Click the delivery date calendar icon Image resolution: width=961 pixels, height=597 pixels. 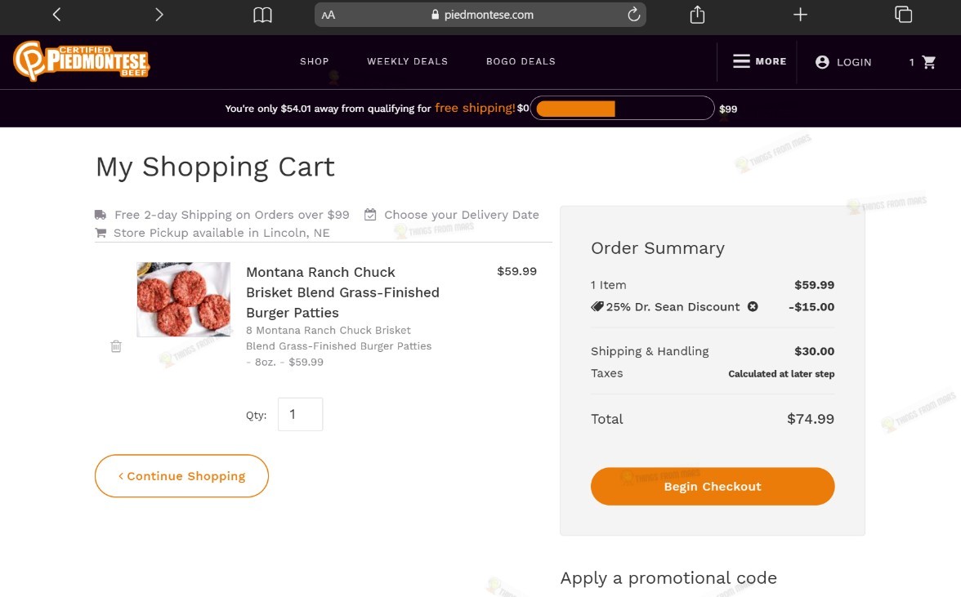coord(370,214)
